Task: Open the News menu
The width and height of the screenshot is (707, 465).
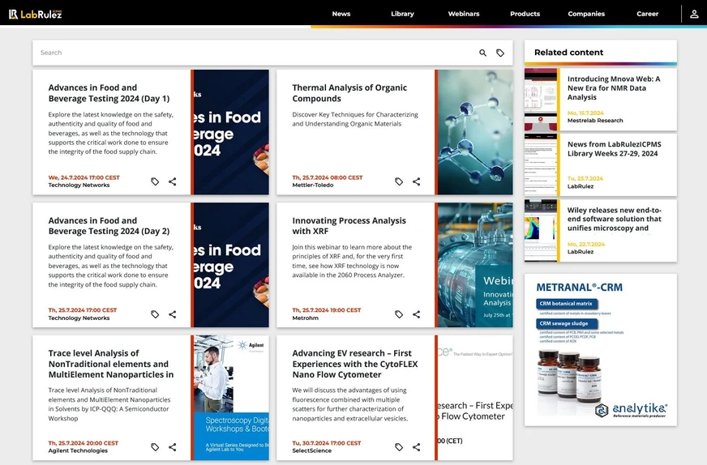Action: pos(341,14)
